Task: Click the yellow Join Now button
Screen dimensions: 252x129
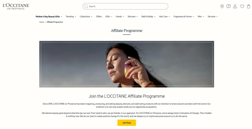Action: [x=127, y=123]
